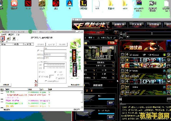Click the Undo Scan button in Cheat Engine
This screenshot has height=121, width=171.
[x=62, y=44]
